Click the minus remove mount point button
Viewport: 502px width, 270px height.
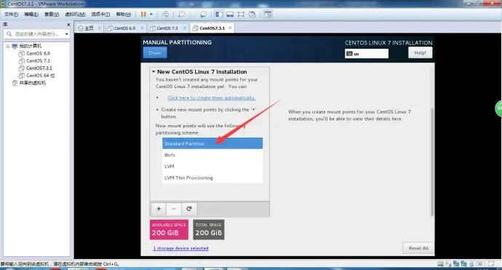point(174,209)
